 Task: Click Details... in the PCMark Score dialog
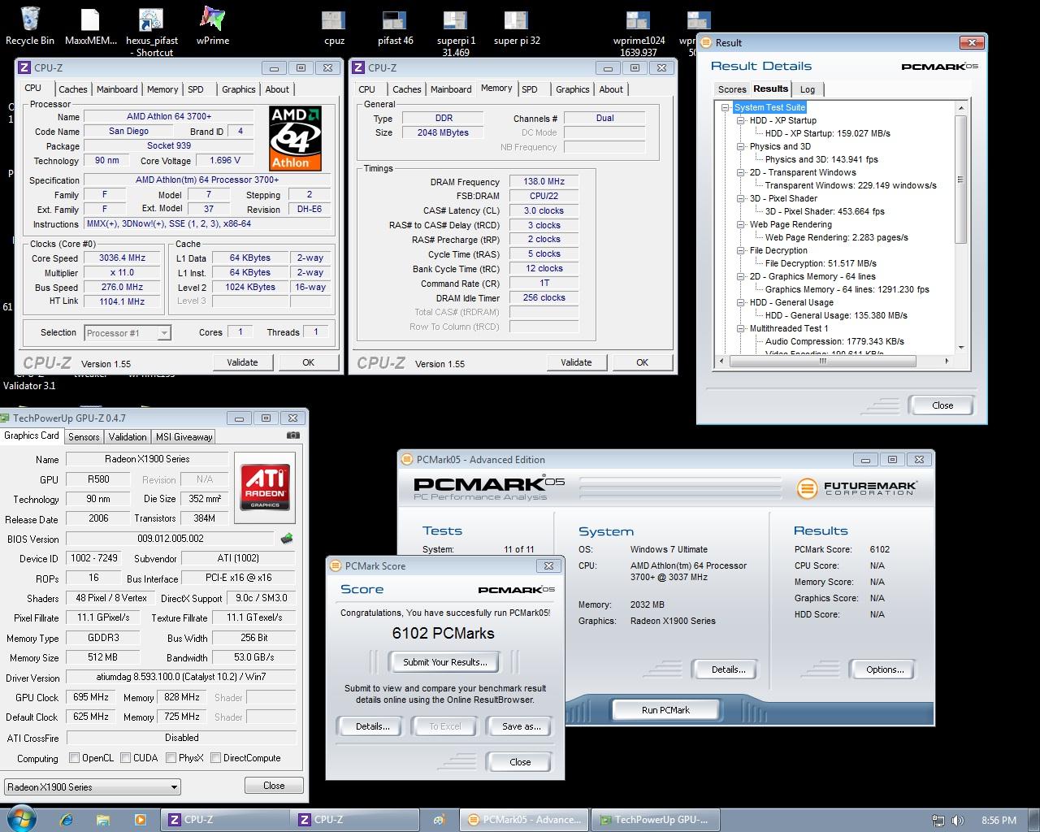click(372, 726)
